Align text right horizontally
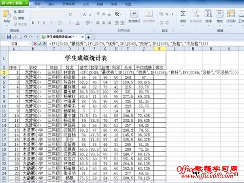 [109, 23]
